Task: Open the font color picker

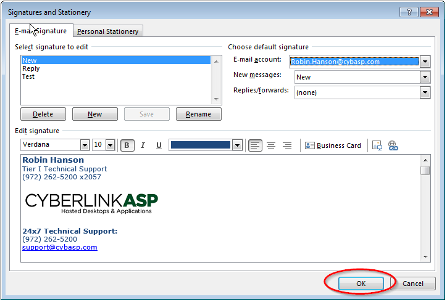Action: click(237, 145)
